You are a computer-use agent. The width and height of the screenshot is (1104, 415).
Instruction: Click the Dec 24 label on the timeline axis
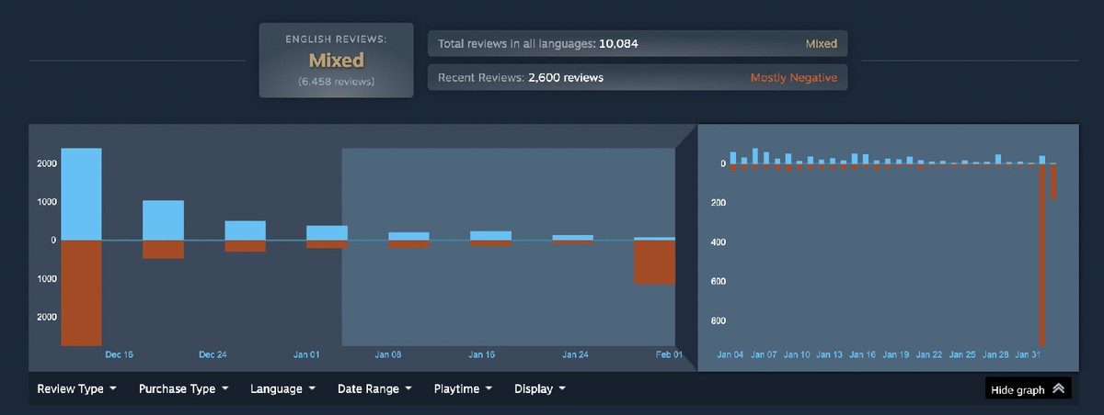point(213,354)
